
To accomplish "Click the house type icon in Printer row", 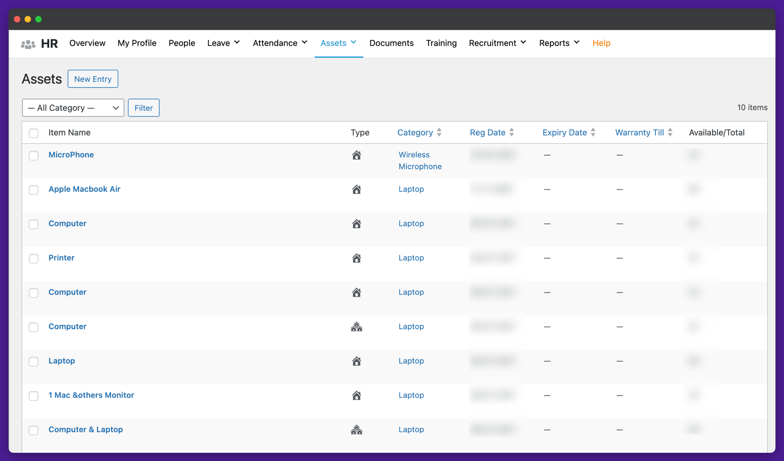I will [x=357, y=258].
